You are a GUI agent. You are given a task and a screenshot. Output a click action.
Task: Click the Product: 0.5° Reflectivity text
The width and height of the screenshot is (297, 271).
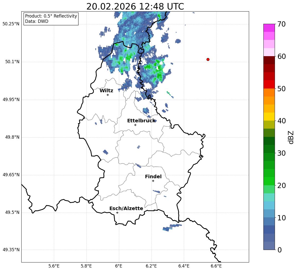coord(51,16)
